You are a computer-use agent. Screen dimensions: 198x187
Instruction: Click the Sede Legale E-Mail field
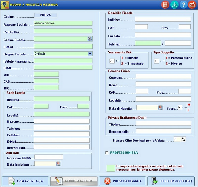pyautogui.click(x=62, y=140)
